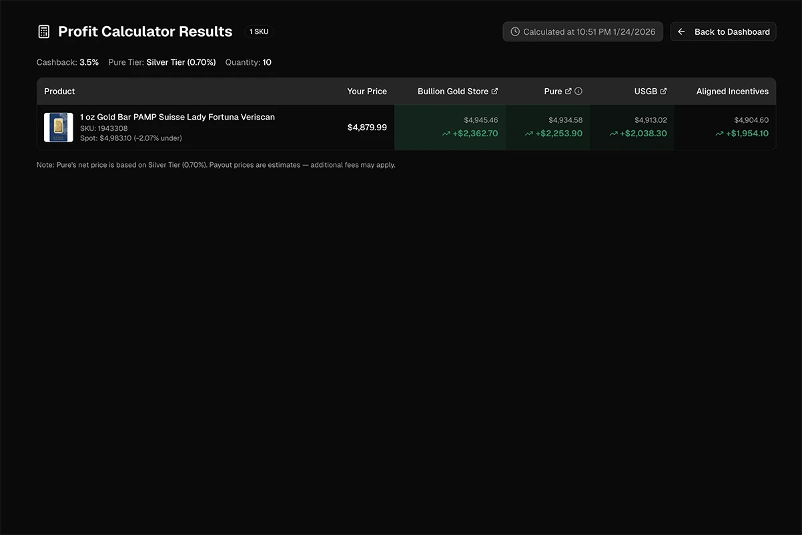Click the Calculated at 10:51 PM timestamp chip
Viewport: 802px width, 535px height.
tap(582, 31)
